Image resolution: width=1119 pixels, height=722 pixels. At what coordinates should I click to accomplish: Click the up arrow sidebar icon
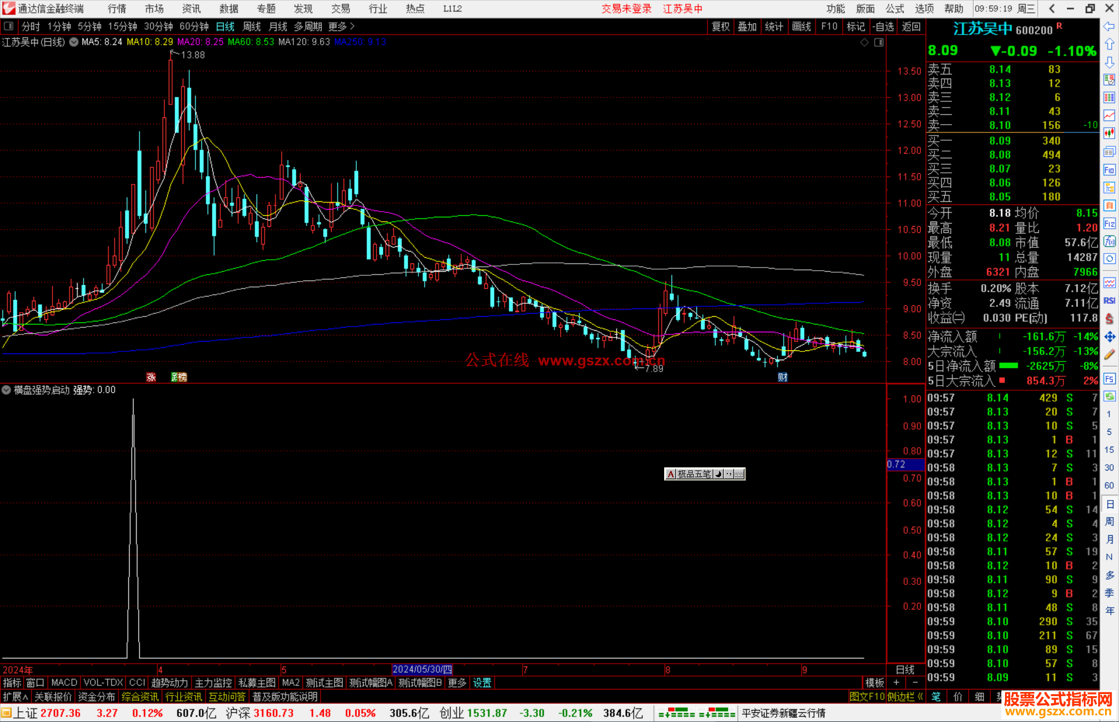click(1109, 45)
